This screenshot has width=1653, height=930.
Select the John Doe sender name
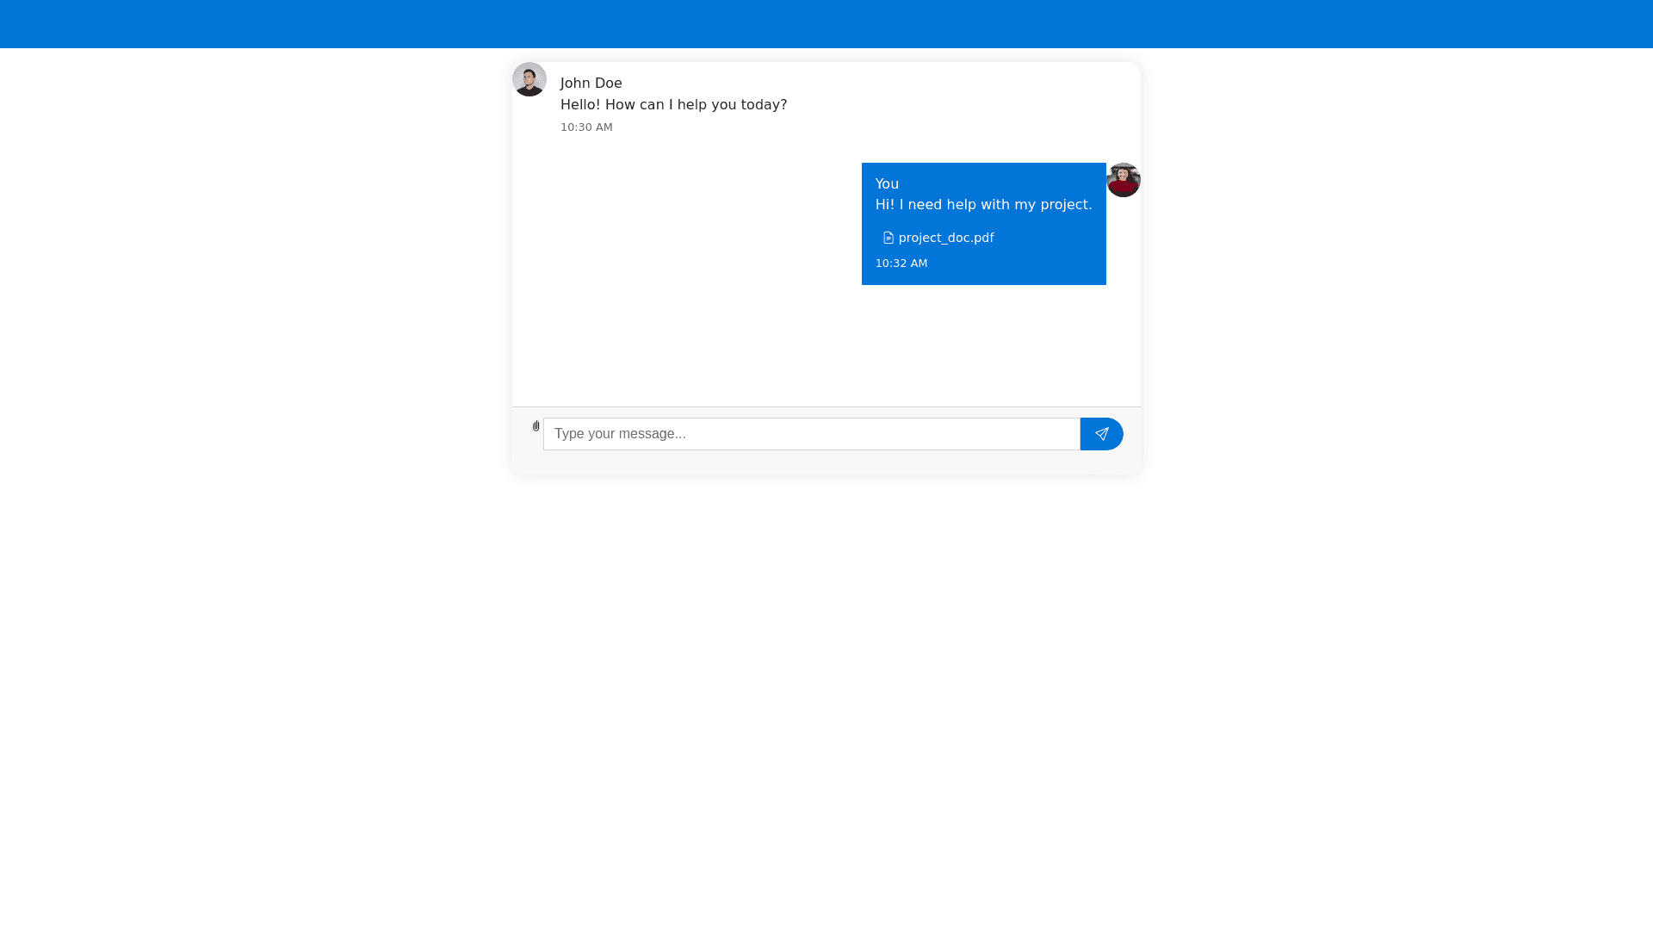coord(591,84)
